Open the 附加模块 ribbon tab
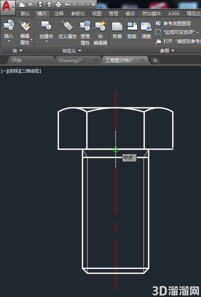This screenshot has height=297, width=201. coord(151,13)
